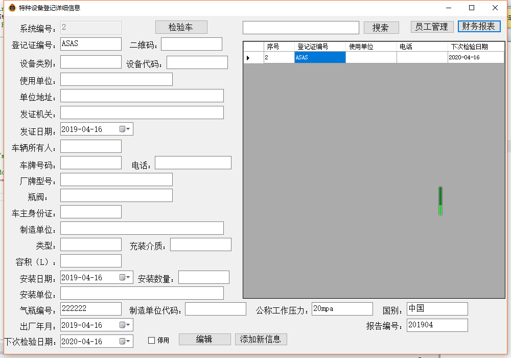Click 添加新信息 to add record
Viewport: 511px width, 358px height.
point(261,340)
